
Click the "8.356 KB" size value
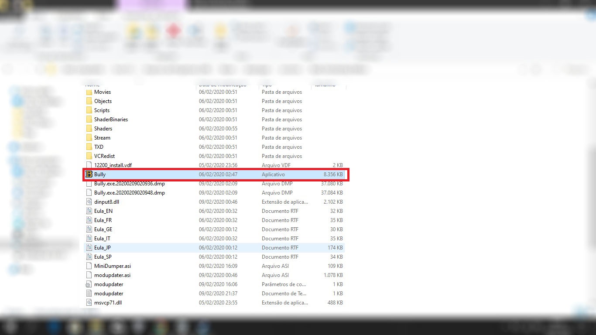point(333,174)
